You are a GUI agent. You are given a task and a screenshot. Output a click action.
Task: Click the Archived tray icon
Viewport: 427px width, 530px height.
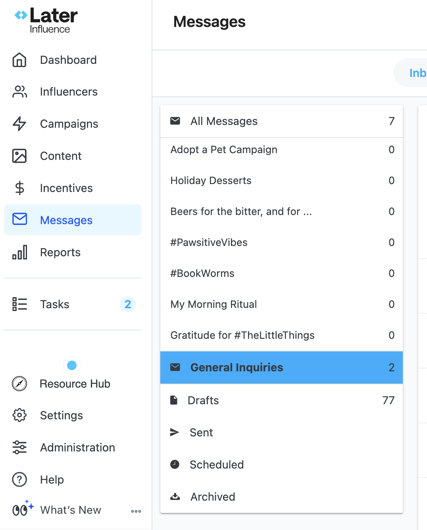pyautogui.click(x=175, y=497)
